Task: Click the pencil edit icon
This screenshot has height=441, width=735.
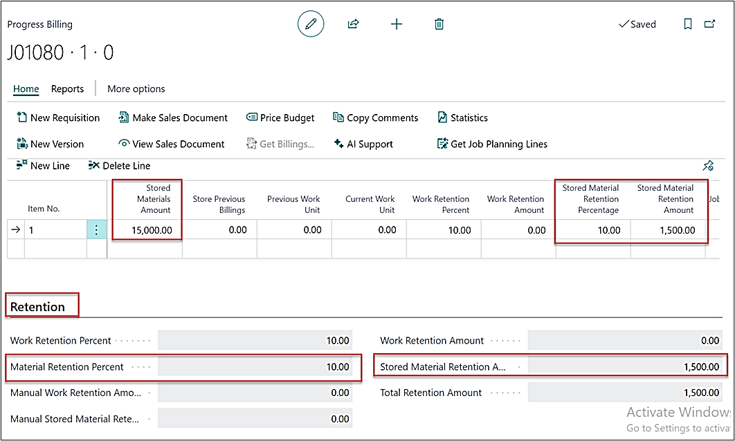Action: [311, 24]
